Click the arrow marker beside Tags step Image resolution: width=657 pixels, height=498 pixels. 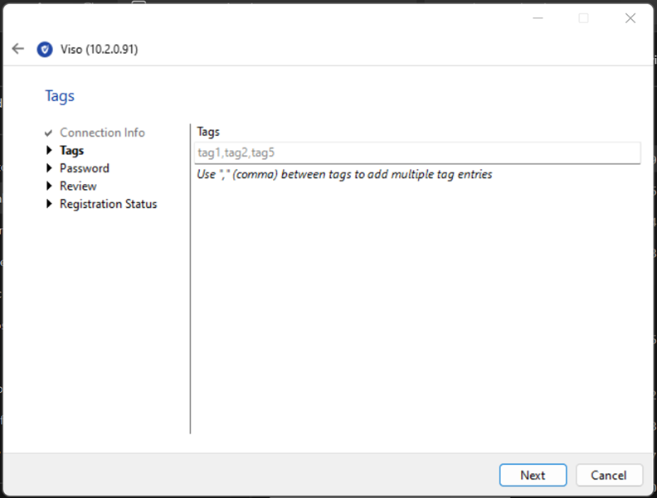(x=49, y=150)
